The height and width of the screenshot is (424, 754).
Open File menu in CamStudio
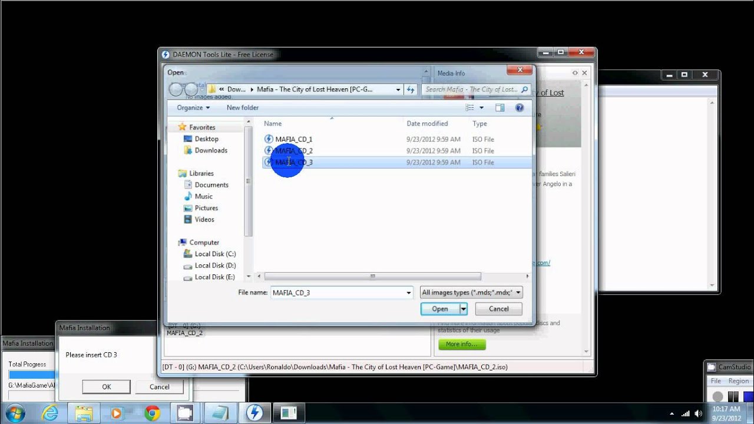click(x=716, y=381)
